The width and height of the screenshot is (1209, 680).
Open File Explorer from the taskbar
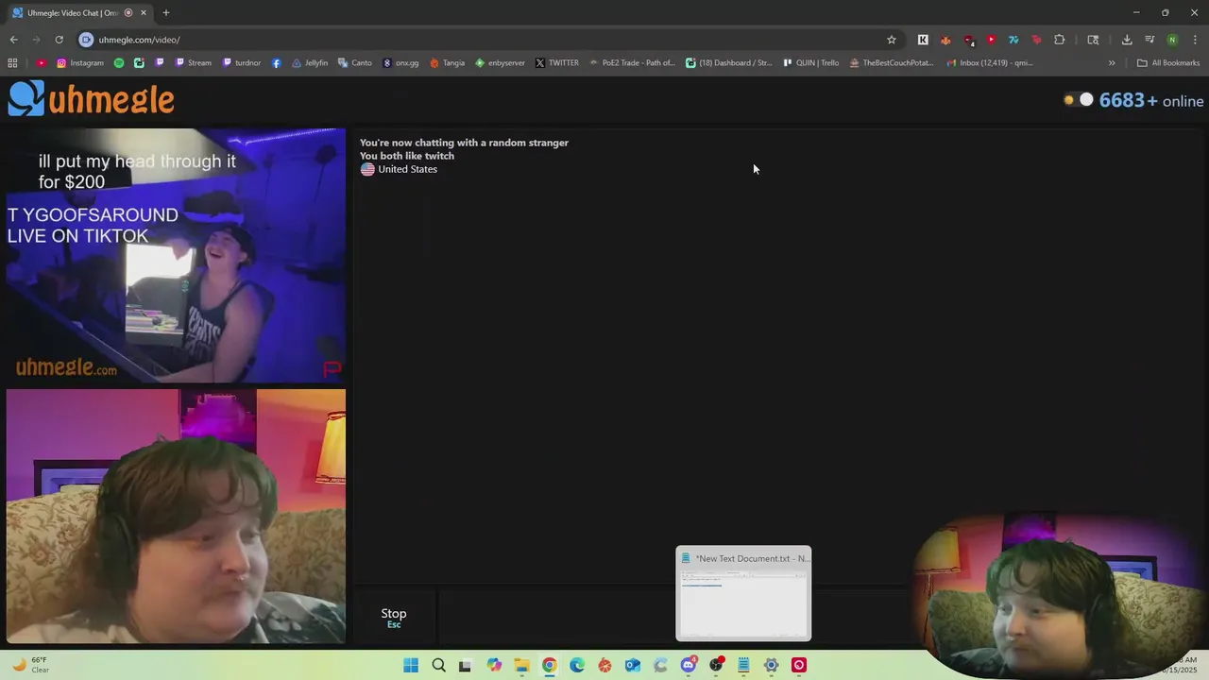click(x=521, y=666)
